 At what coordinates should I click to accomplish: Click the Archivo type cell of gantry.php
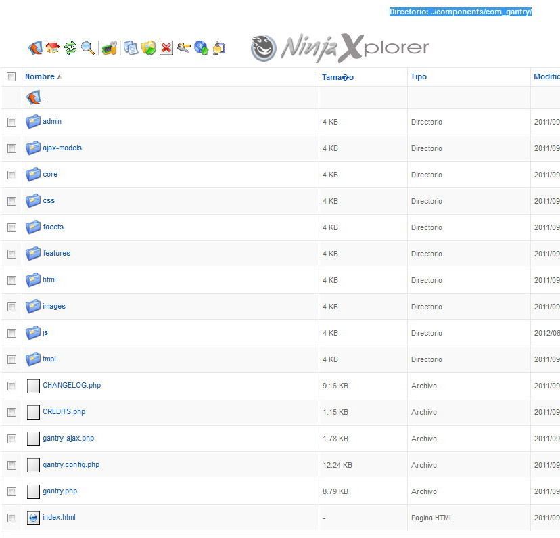424,491
